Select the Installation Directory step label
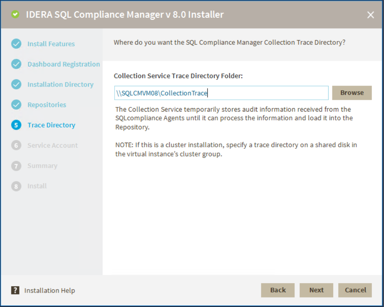This screenshot has height=307, width=384. click(x=60, y=84)
